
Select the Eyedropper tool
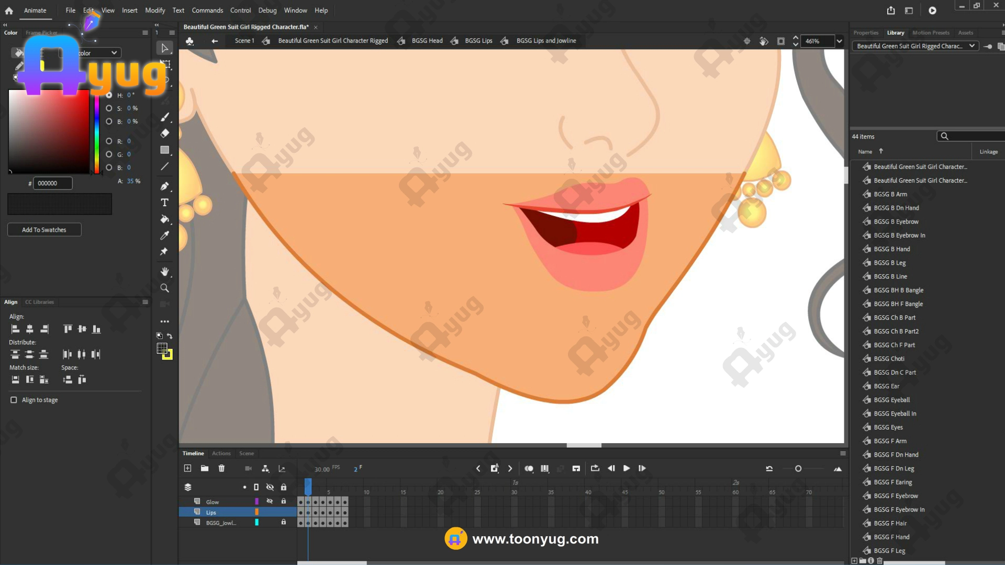(x=164, y=235)
